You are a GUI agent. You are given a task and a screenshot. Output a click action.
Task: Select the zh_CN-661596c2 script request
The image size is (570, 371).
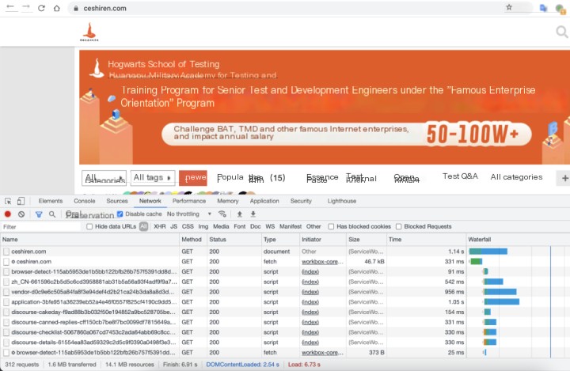coord(285,282)
